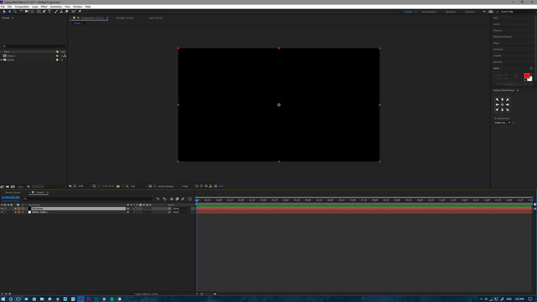Move anchor point to top center
The width and height of the screenshot is (537, 302).
point(502,100)
